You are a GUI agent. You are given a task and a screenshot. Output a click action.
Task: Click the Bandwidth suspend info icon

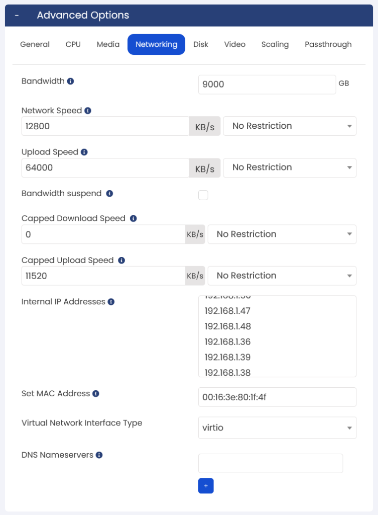109,194
